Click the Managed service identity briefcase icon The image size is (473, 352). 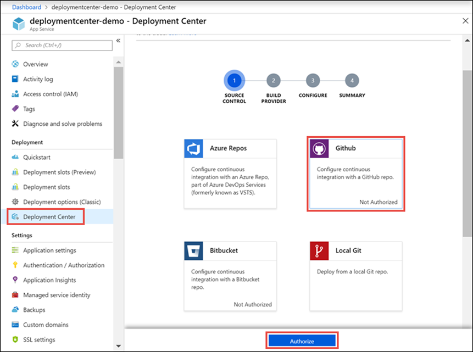tap(15, 295)
